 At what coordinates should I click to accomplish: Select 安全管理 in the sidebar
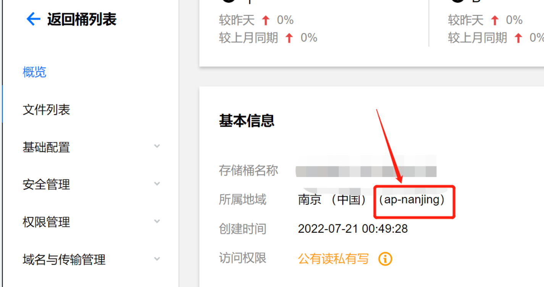tap(46, 184)
